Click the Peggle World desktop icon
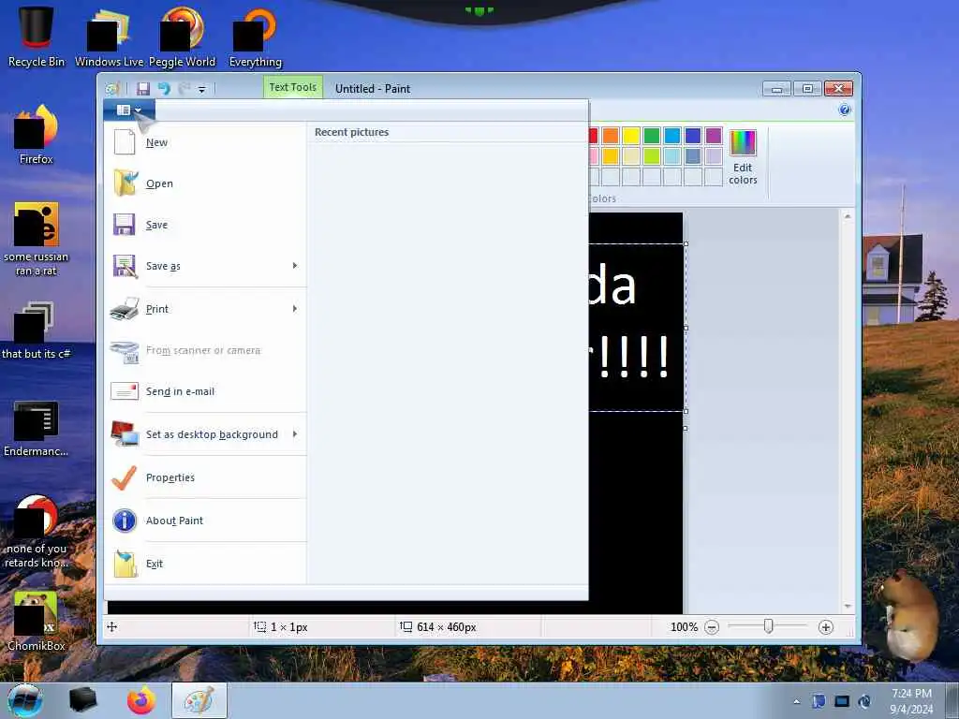This screenshot has height=719, width=959. pyautogui.click(x=183, y=37)
